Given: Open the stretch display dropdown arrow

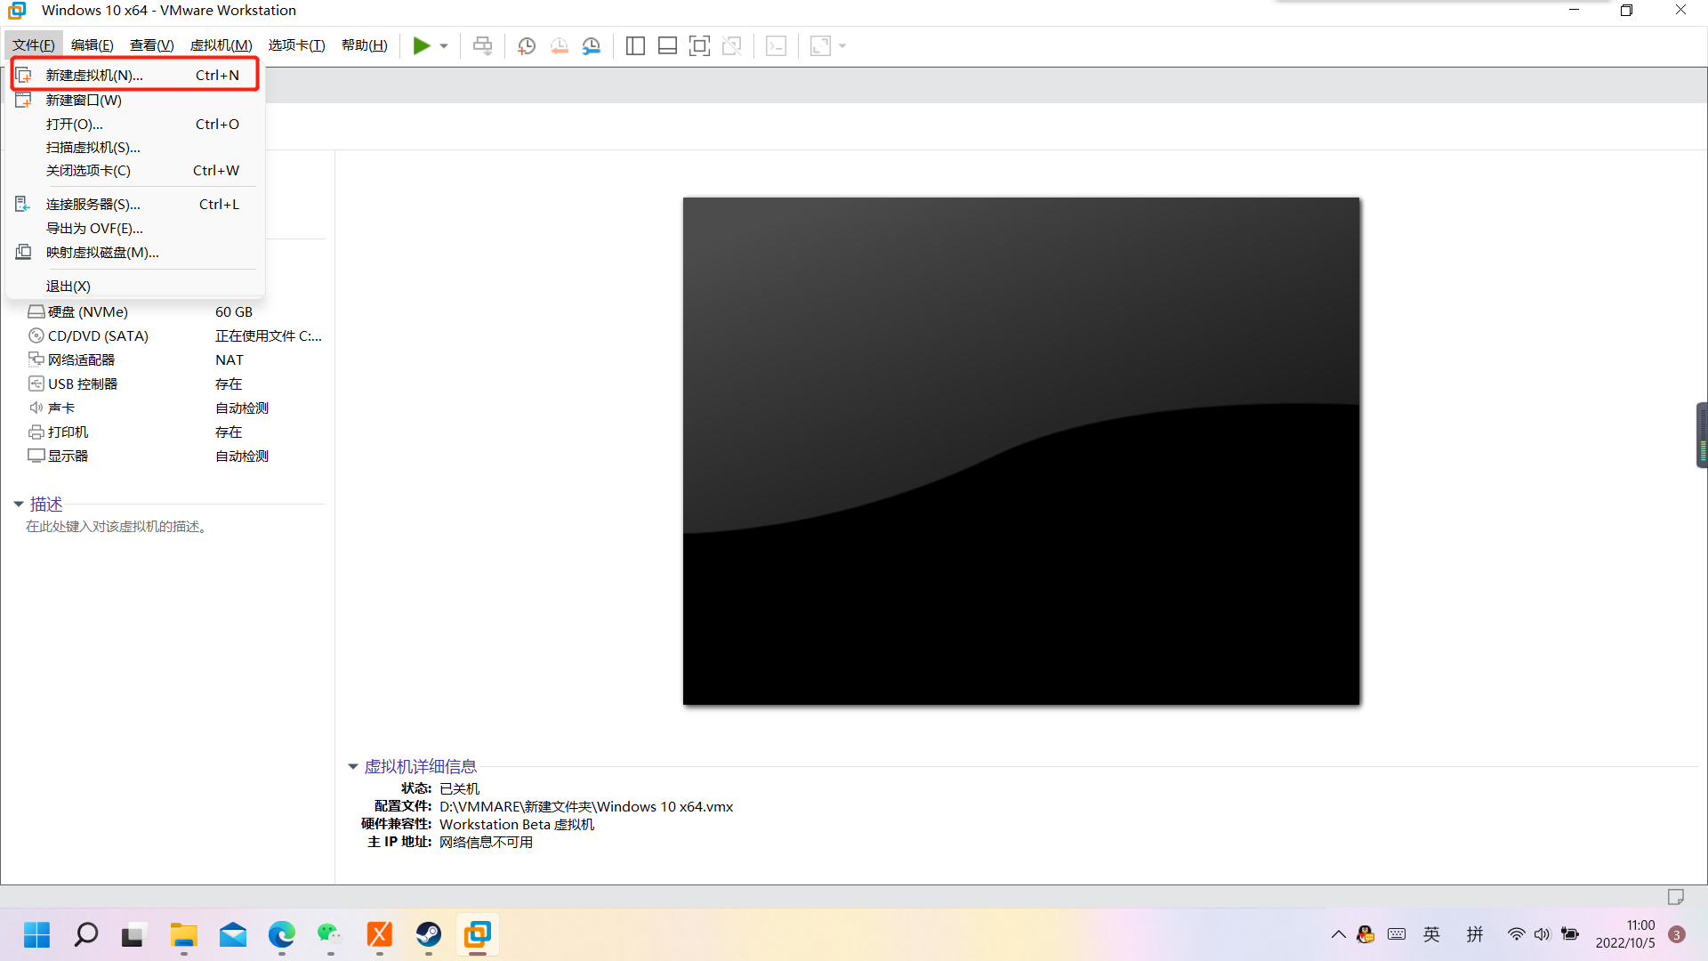Looking at the screenshot, I should [x=842, y=46].
